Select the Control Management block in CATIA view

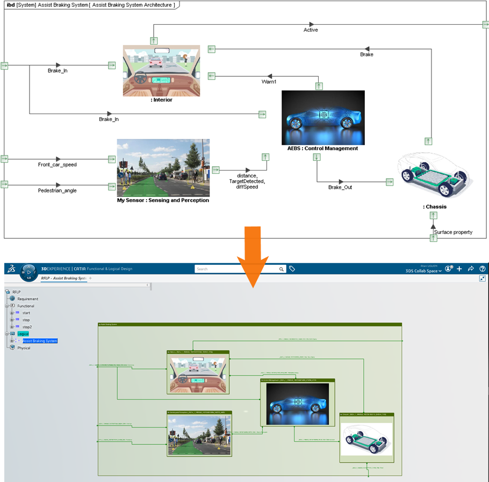coord(298,403)
